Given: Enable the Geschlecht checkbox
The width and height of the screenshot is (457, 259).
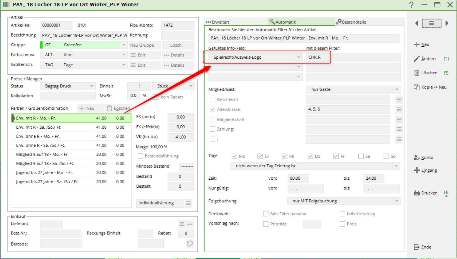Looking at the screenshot, I should [212, 100].
